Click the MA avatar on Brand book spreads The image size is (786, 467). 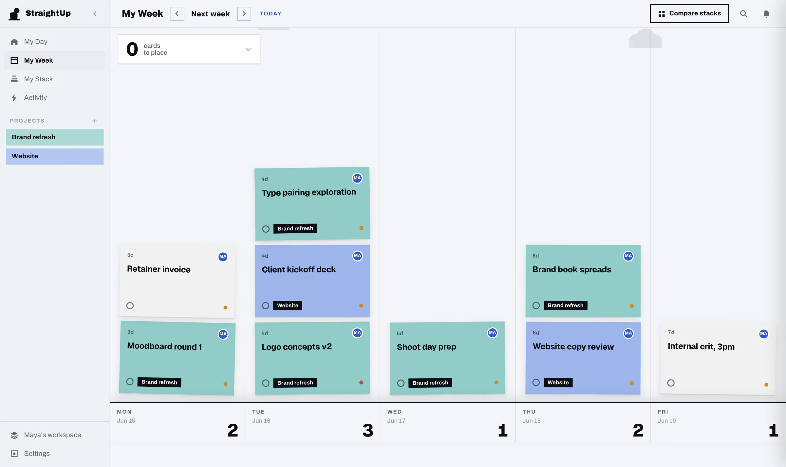point(628,256)
